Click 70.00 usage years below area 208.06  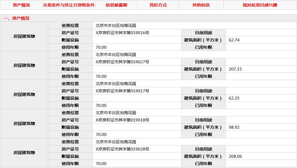101,164
